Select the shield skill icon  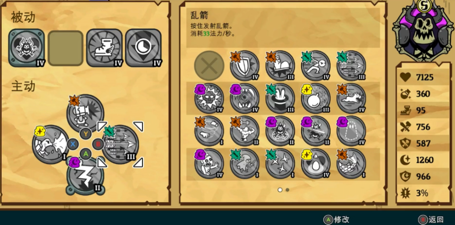244,66
